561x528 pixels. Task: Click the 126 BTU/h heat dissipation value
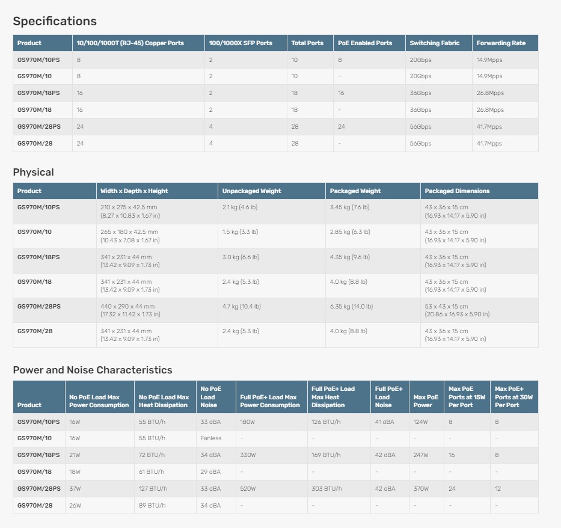(326, 422)
